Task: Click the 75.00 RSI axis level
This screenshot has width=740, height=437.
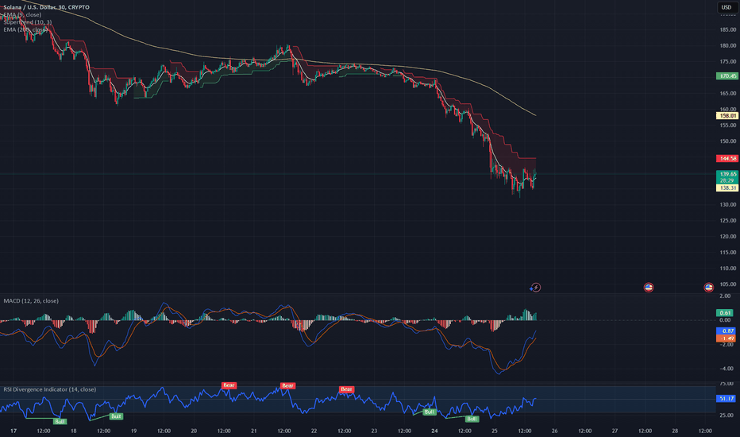Action: [727, 383]
